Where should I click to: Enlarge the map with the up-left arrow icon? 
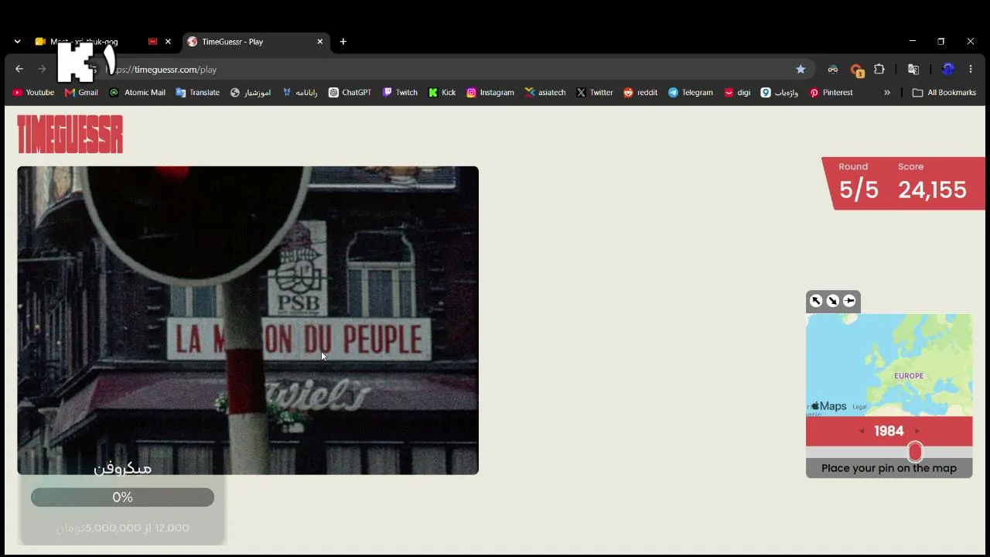[816, 301]
